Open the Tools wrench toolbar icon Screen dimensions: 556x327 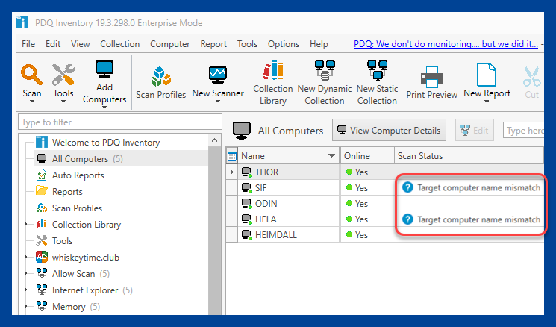click(63, 75)
